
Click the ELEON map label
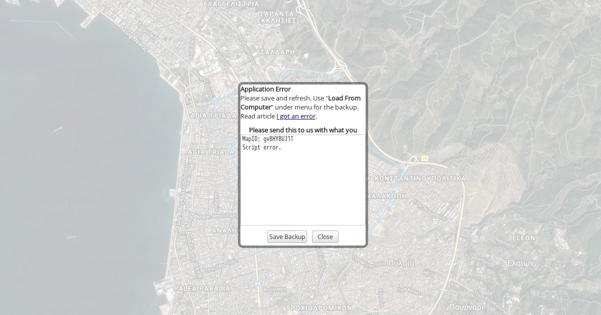click(x=524, y=238)
